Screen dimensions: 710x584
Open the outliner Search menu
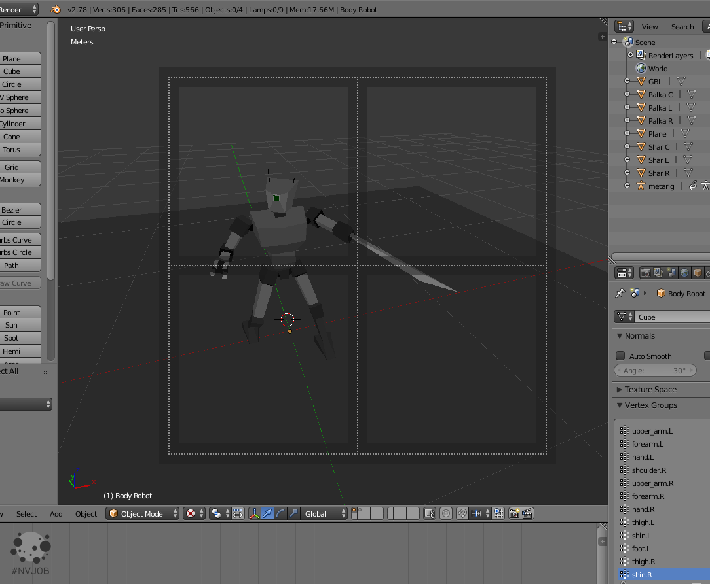[682, 27]
